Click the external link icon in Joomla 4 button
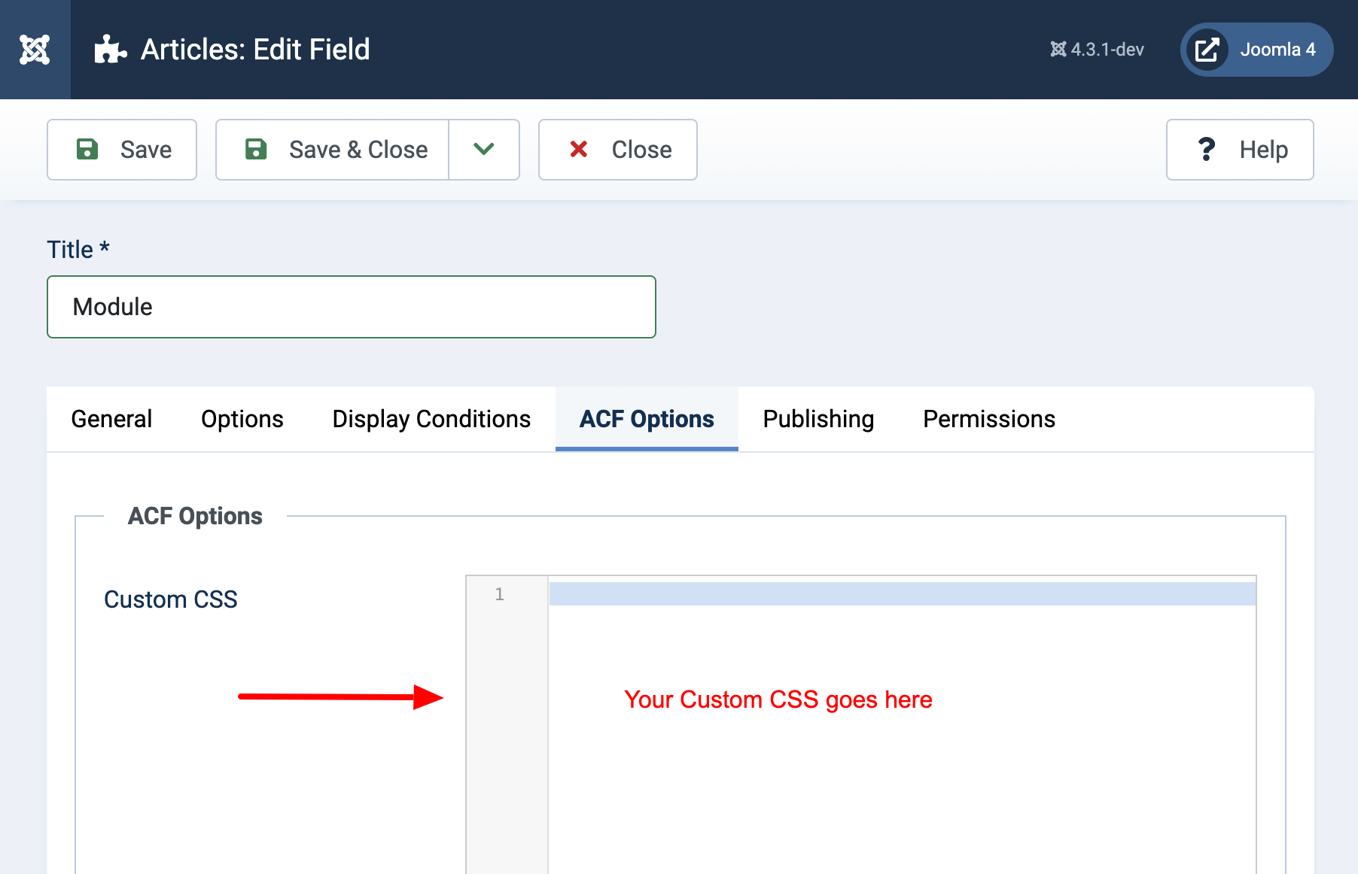Image resolution: width=1358 pixels, height=874 pixels. 1207,50
